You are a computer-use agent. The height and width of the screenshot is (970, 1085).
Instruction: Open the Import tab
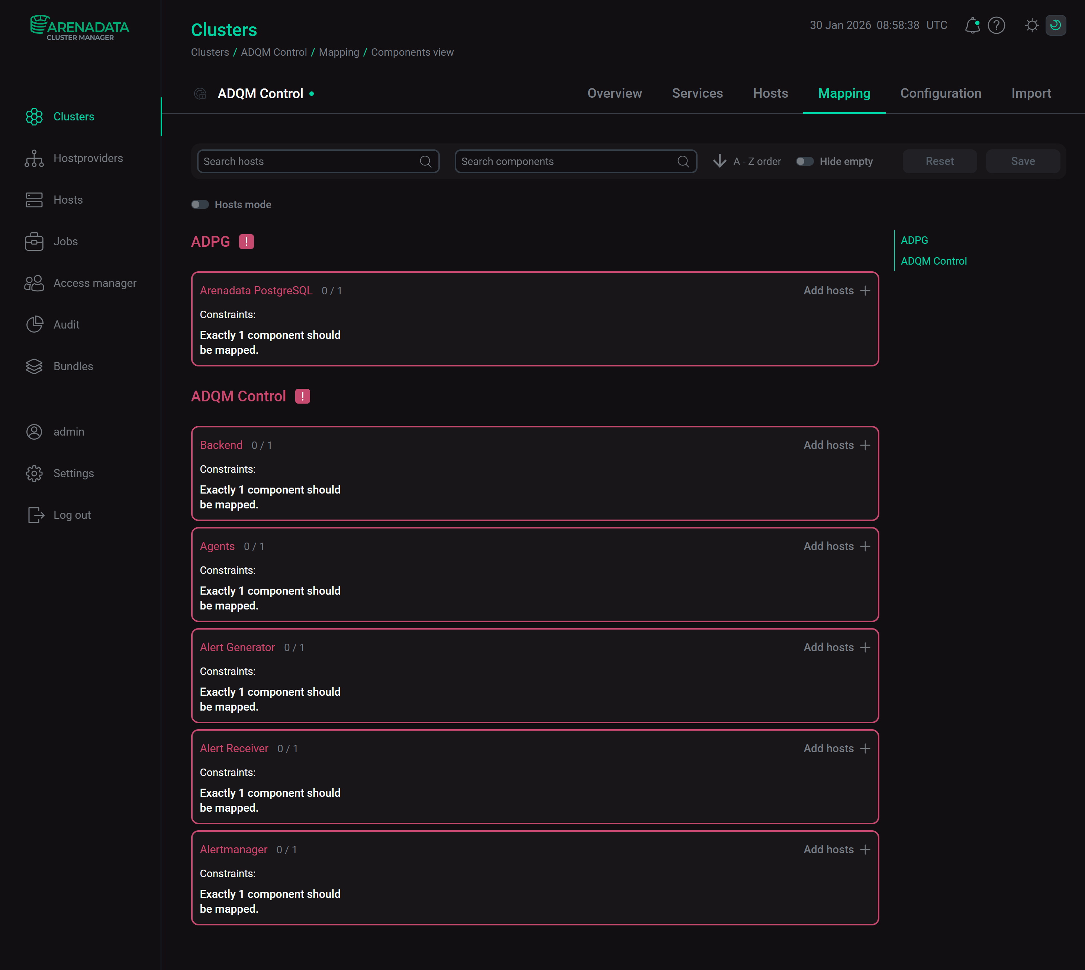1031,93
